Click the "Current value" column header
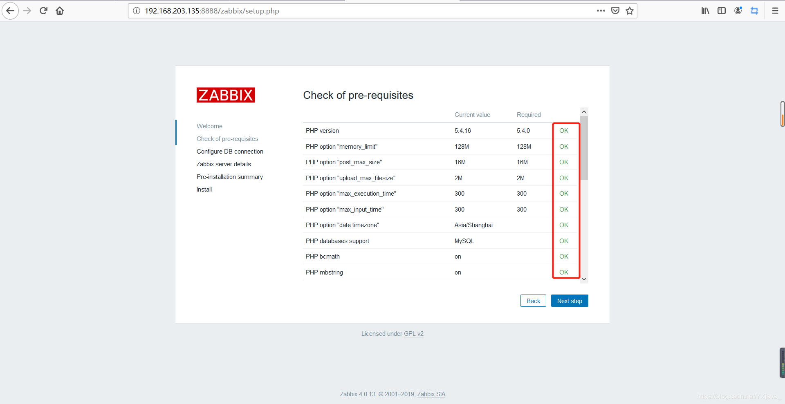This screenshot has height=404, width=785. pyautogui.click(x=472, y=115)
